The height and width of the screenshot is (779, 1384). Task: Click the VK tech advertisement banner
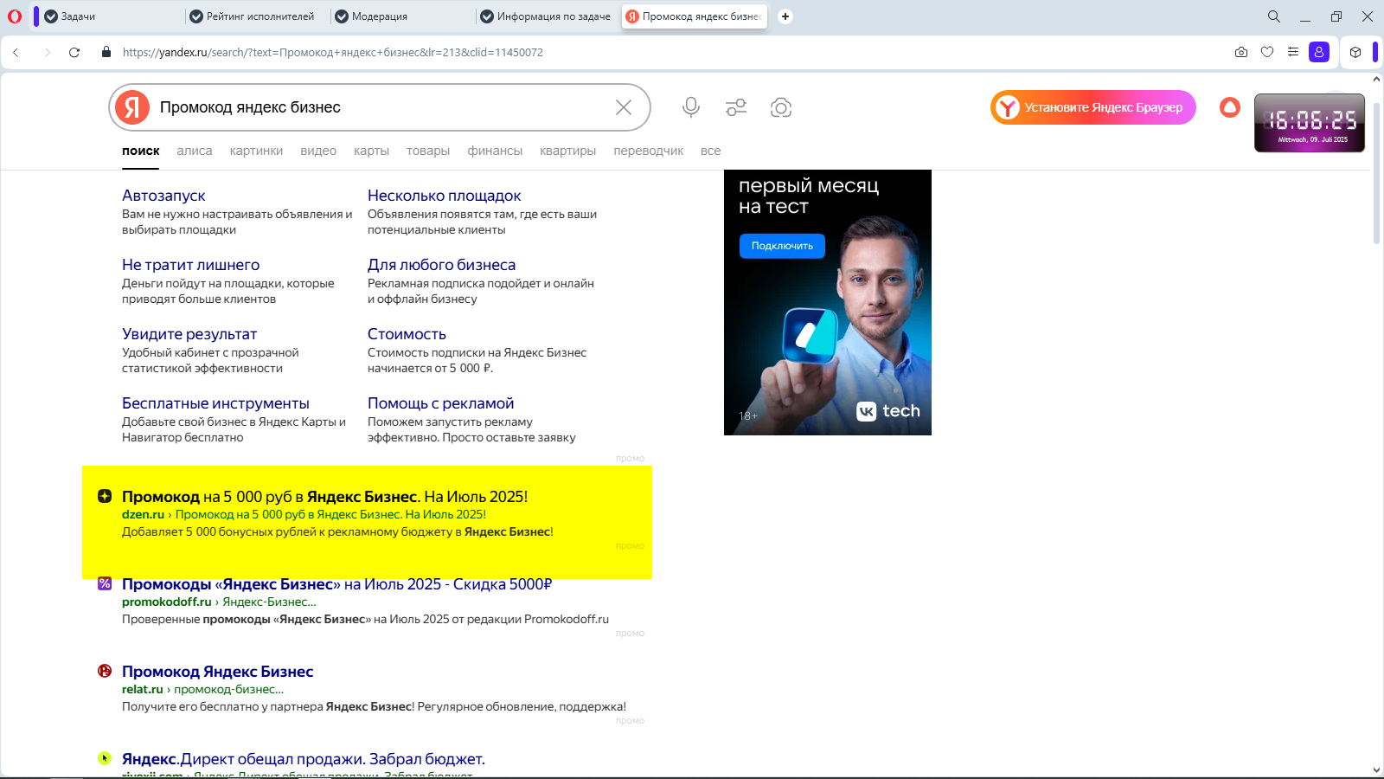click(x=828, y=302)
